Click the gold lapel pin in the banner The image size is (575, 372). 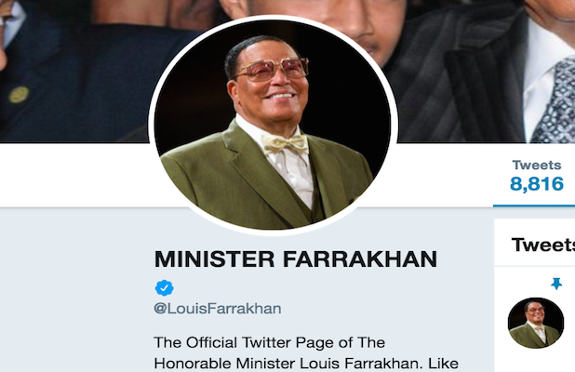coord(18,95)
